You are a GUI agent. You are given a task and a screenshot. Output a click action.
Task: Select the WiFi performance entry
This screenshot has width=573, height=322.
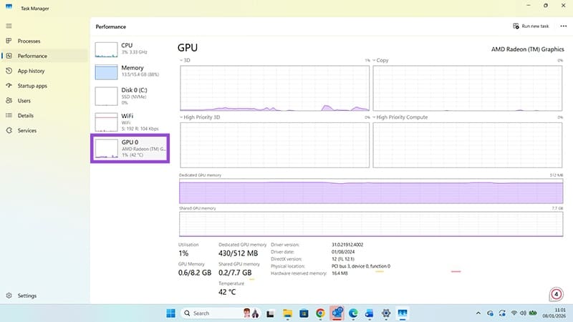tap(130, 122)
